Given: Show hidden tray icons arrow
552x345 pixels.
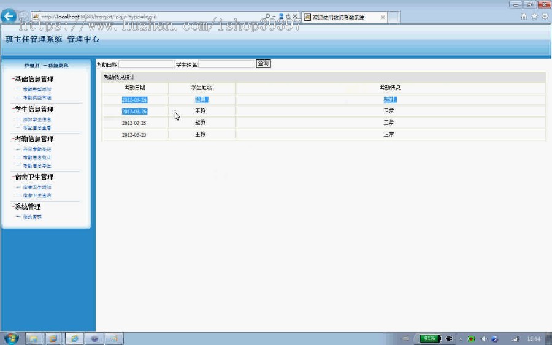Looking at the screenshot, I should (461, 339).
